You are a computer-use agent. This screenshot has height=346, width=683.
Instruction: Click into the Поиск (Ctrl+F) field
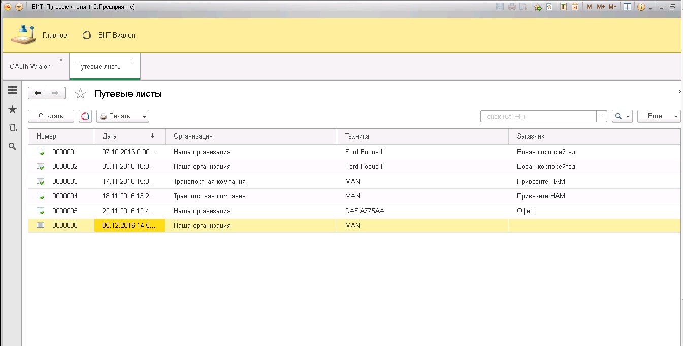[538, 116]
